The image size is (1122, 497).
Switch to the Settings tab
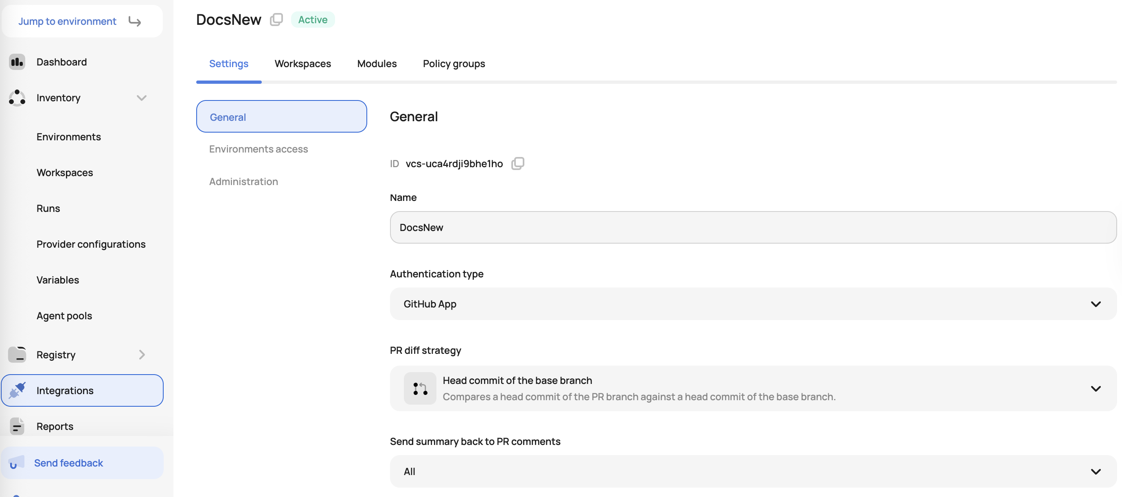click(x=229, y=64)
